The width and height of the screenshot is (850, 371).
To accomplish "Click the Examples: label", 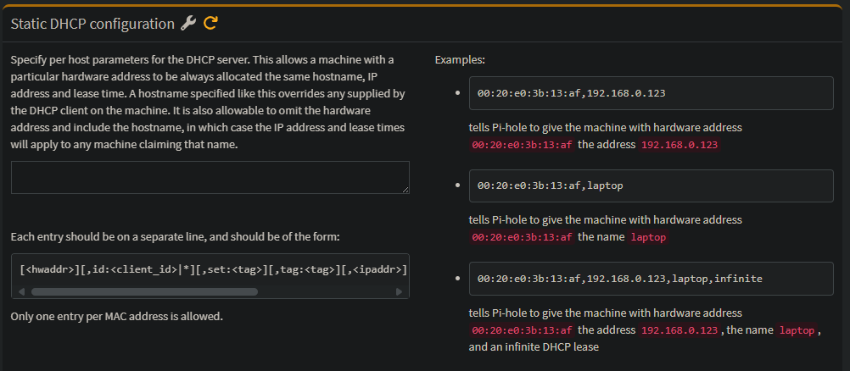I will pos(460,60).
